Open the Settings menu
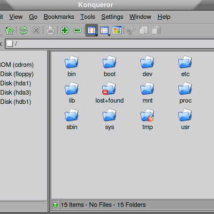The image size is (214, 214). (112, 17)
